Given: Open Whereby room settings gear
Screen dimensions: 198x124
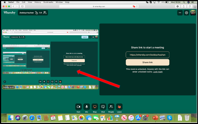Looking at the screenshot, I should (x=186, y=13).
